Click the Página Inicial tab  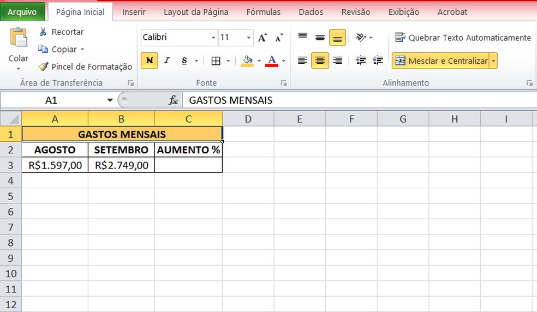click(x=80, y=12)
